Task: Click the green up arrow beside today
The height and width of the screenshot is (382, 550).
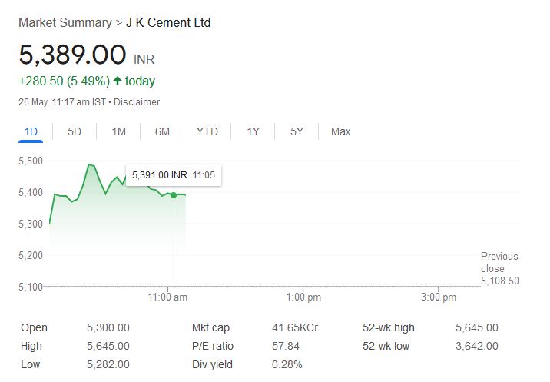Action: pyautogui.click(x=118, y=81)
